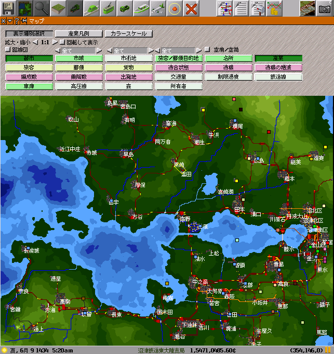The height and width of the screenshot is (354, 334).
Task: Take a screenshot with the camera icon
Action: (324, 8)
